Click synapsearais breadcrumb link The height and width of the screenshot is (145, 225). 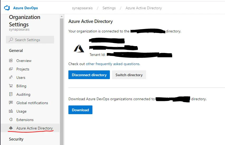[82, 8]
